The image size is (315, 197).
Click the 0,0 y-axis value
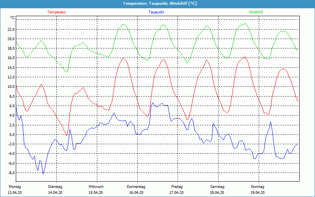(x=12, y=134)
